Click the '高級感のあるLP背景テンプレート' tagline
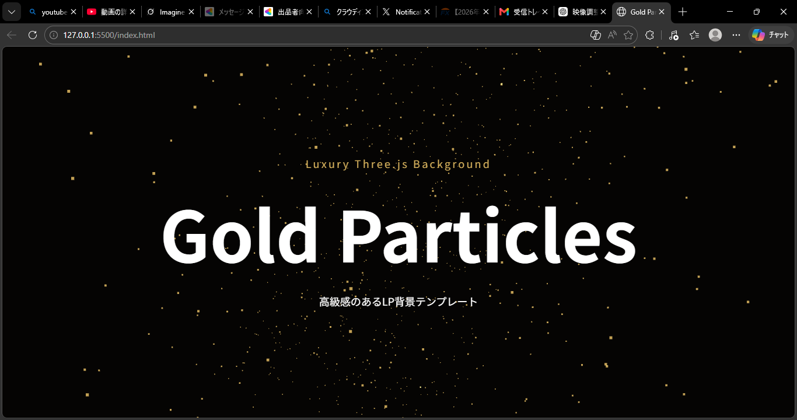The image size is (797, 420). pyautogui.click(x=398, y=302)
